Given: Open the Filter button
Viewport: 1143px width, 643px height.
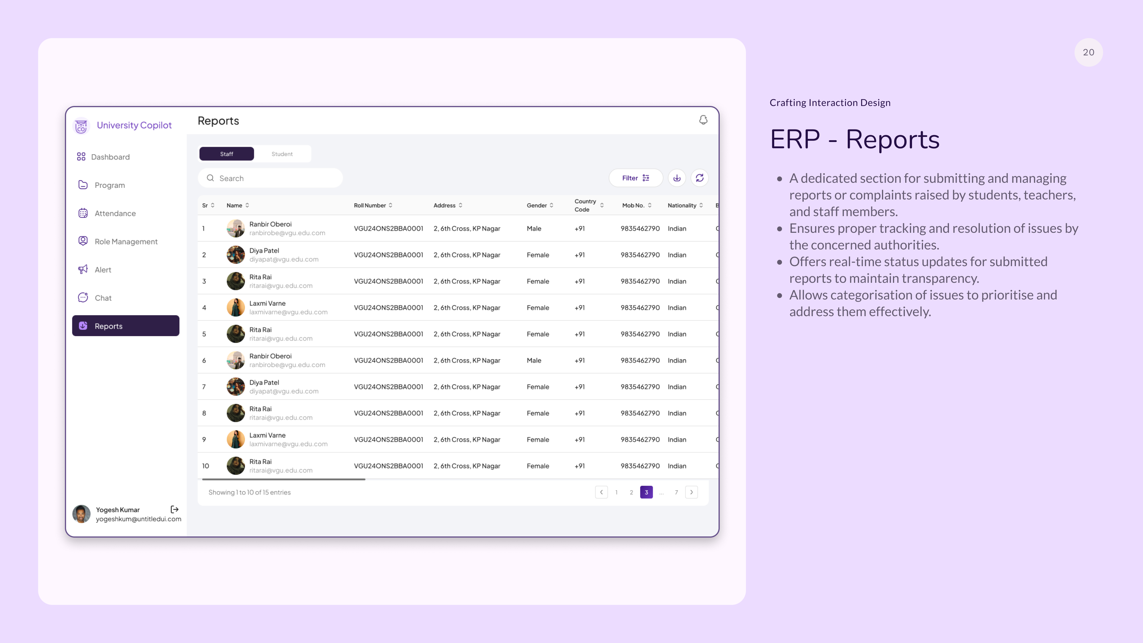Looking at the screenshot, I should coord(636,178).
